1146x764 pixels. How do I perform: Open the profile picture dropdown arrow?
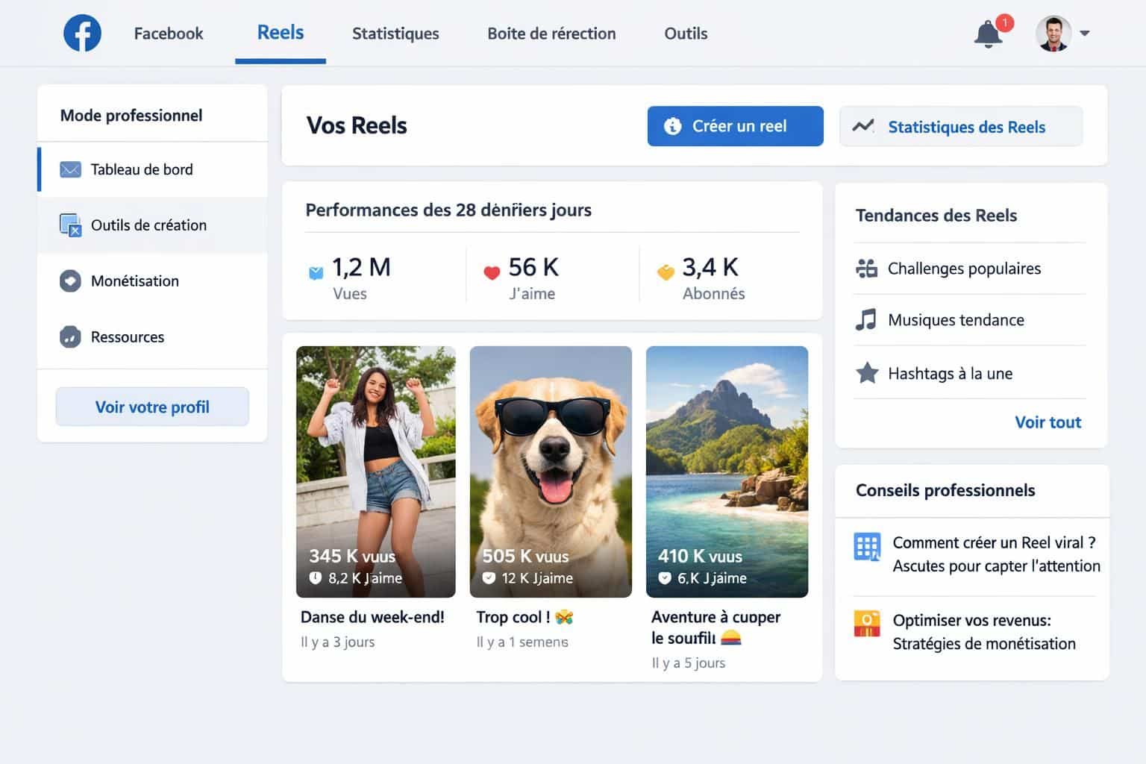pyautogui.click(x=1084, y=34)
